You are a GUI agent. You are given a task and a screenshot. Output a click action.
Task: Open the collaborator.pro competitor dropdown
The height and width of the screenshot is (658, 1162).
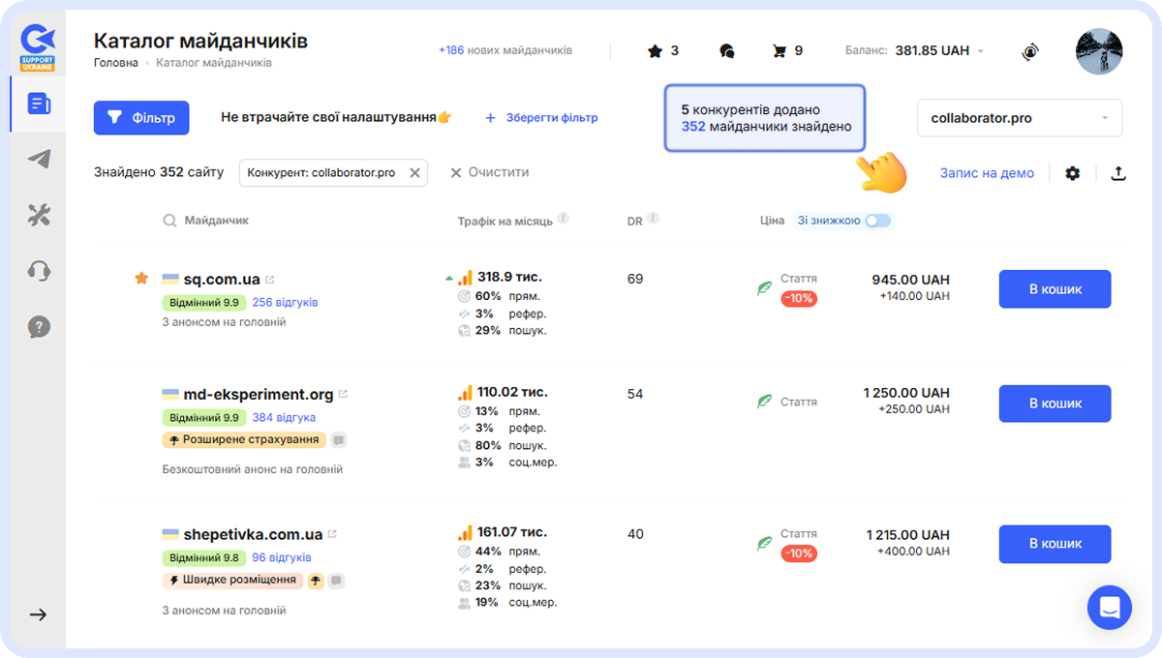pos(1019,117)
